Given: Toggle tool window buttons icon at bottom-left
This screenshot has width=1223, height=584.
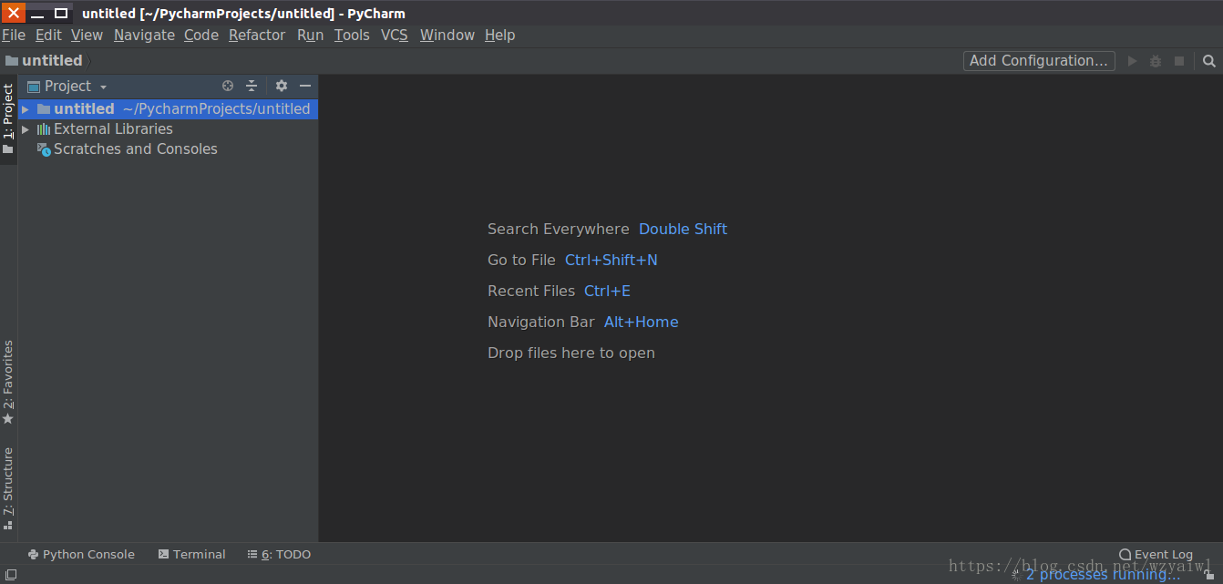Looking at the screenshot, I should pos(11,574).
